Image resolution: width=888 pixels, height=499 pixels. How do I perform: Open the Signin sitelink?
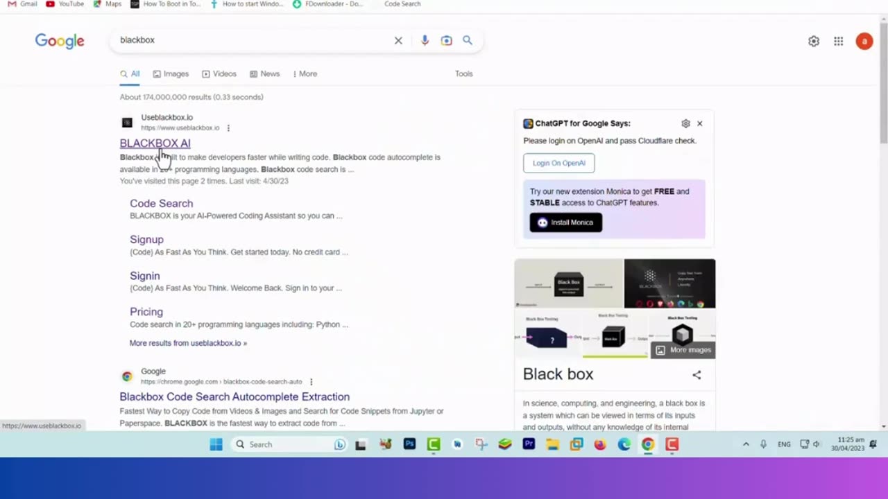[144, 276]
